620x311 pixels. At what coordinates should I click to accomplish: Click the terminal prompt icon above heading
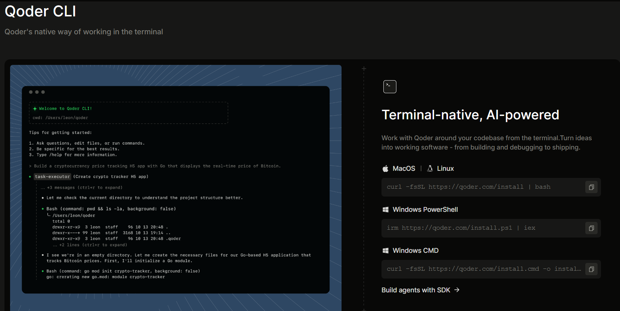click(x=390, y=87)
